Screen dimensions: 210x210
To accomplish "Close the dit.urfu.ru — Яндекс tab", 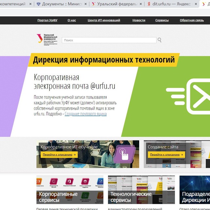I will (x=196, y=4).
